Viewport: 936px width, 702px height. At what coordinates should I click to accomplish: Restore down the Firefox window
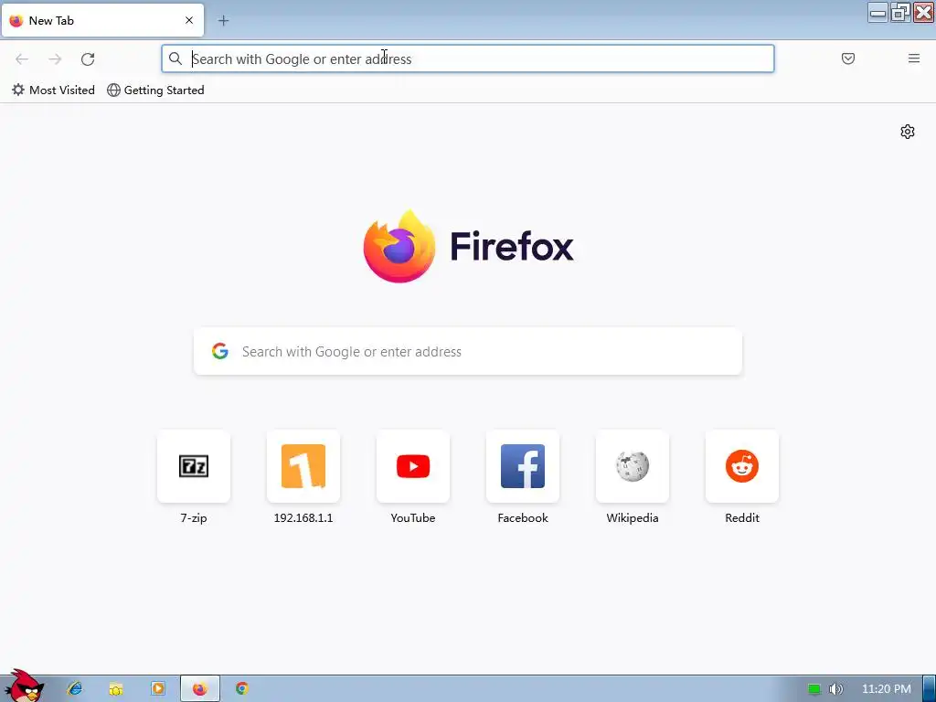point(900,13)
